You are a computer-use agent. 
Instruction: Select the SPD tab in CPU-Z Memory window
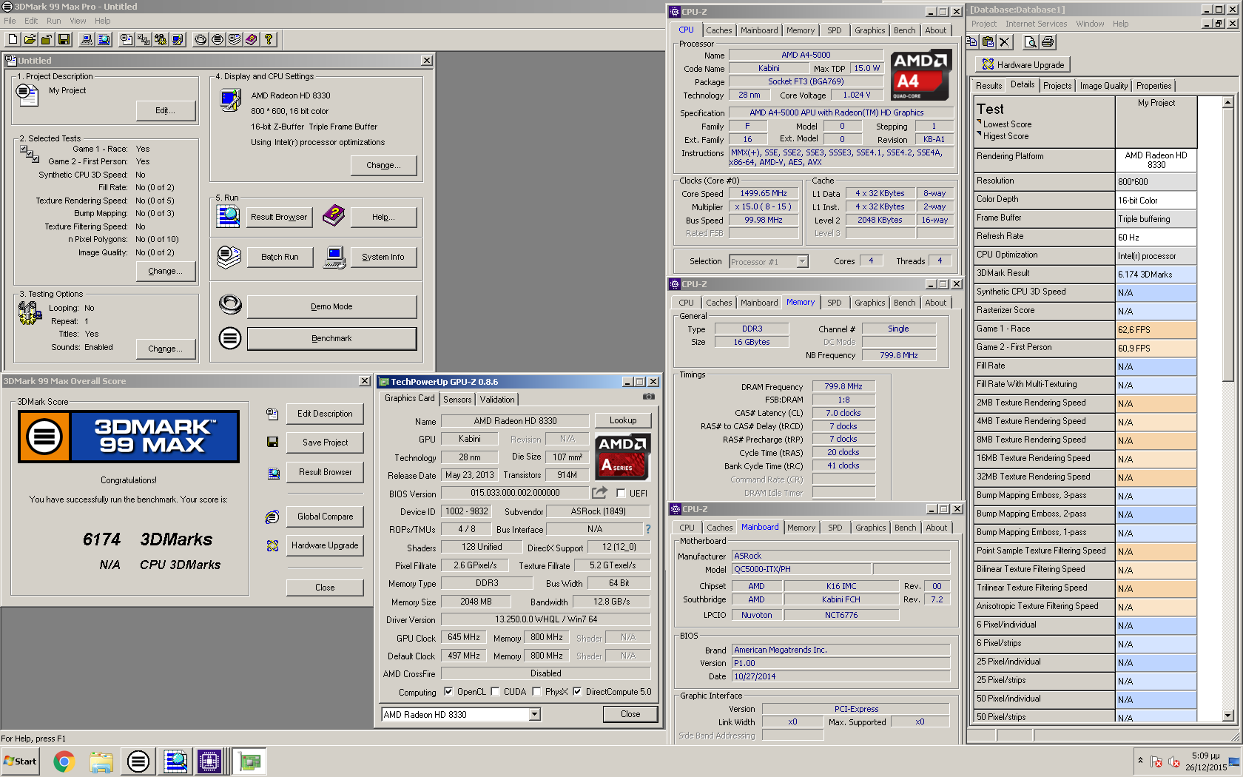coord(835,303)
